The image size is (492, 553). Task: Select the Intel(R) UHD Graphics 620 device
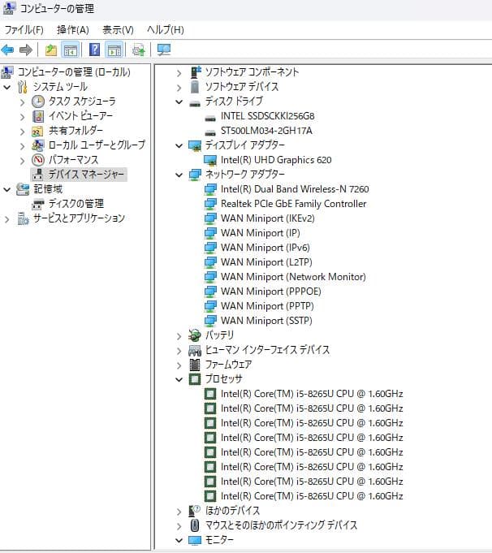(275, 160)
